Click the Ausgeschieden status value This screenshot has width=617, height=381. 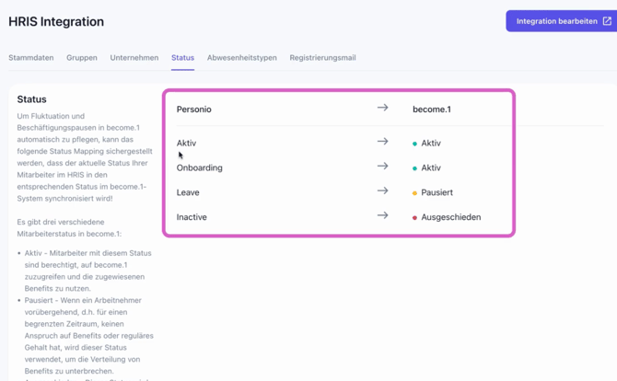pyautogui.click(x=451, y=217)
